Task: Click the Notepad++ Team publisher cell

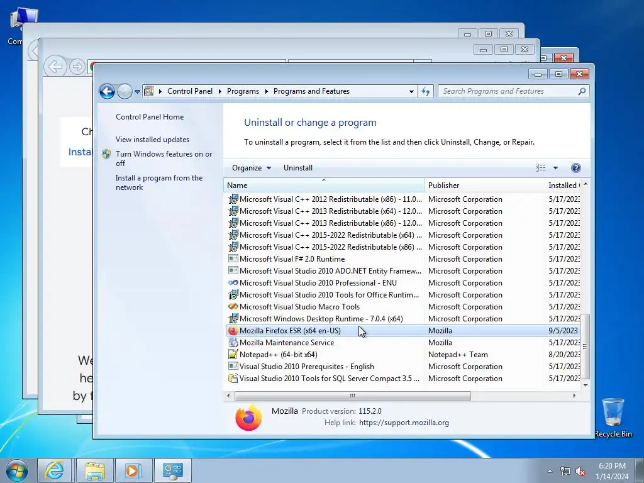Action: click(458, 355)
